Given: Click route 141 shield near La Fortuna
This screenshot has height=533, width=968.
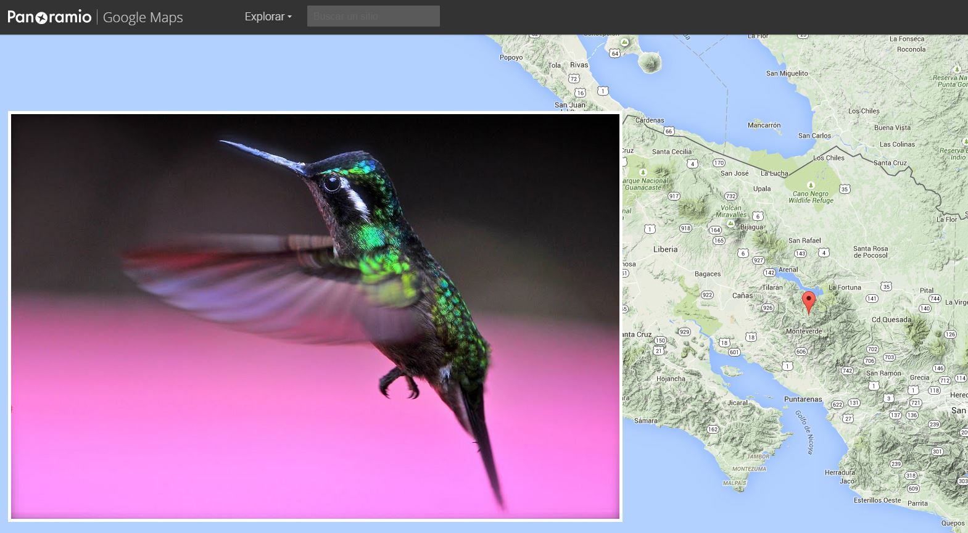Looking at the screenshot, I should tap(871, 299).
